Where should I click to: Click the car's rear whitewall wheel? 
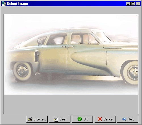22,71
